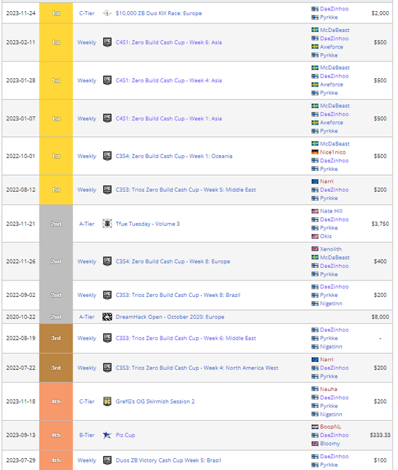
Task: Click Weekly link in the 2022-10-01 row
Action: coord(87,156)
